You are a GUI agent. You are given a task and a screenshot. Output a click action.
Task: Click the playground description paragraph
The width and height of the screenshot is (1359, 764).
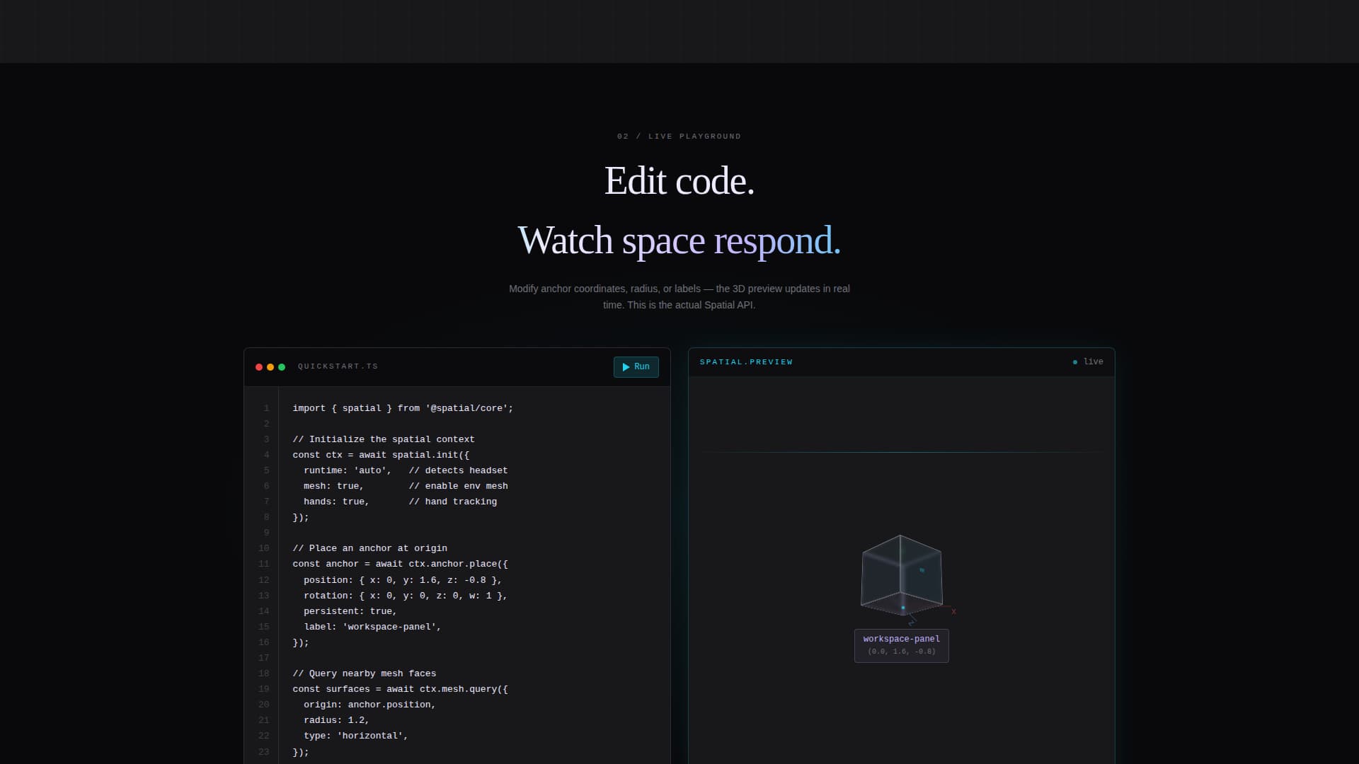[x=679, y=297]
